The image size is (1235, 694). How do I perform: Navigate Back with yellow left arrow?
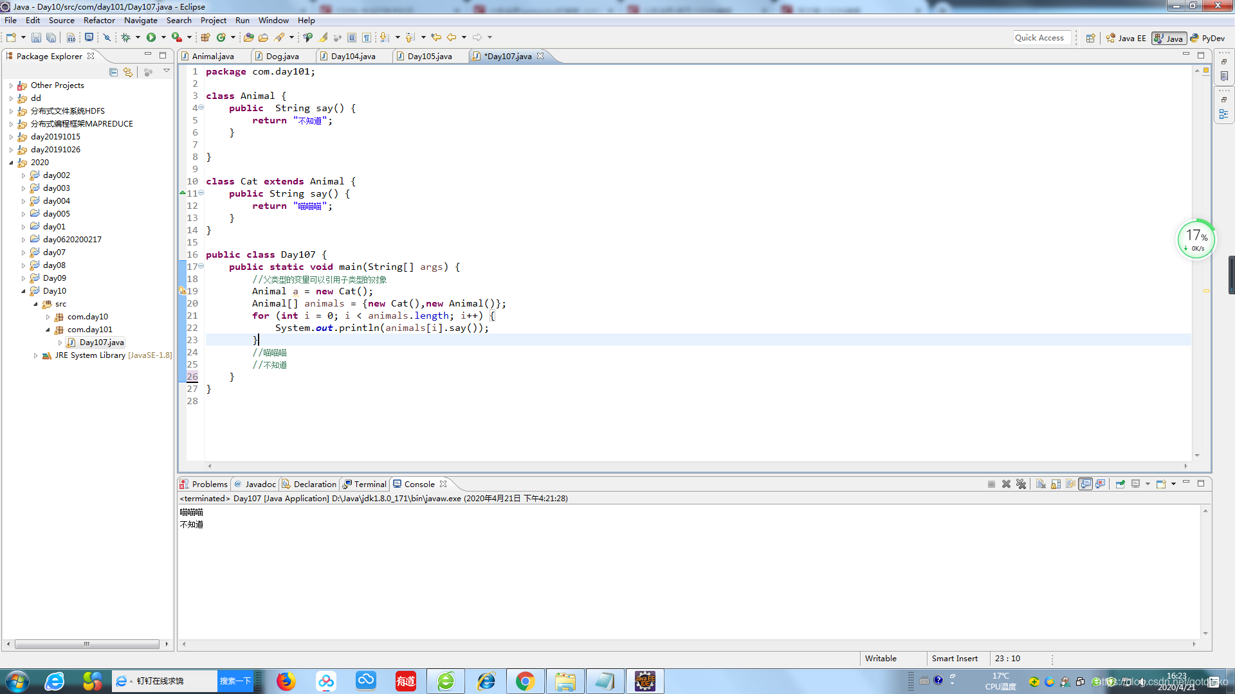(452, 38)
